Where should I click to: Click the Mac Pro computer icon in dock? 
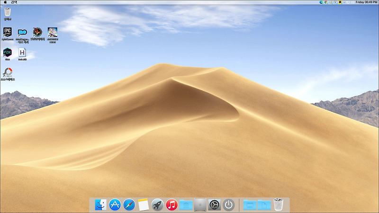point(200,205)
